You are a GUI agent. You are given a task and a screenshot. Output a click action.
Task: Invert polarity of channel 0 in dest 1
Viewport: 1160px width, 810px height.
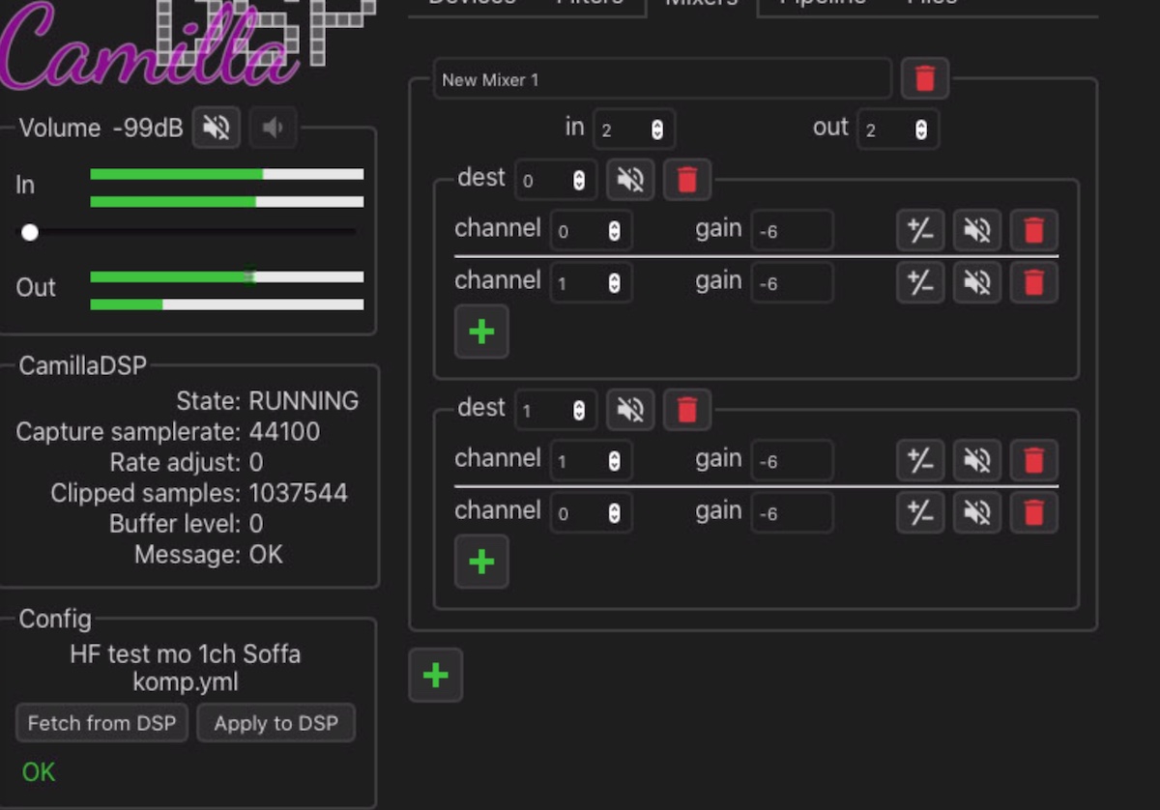(x=920, y=512)
